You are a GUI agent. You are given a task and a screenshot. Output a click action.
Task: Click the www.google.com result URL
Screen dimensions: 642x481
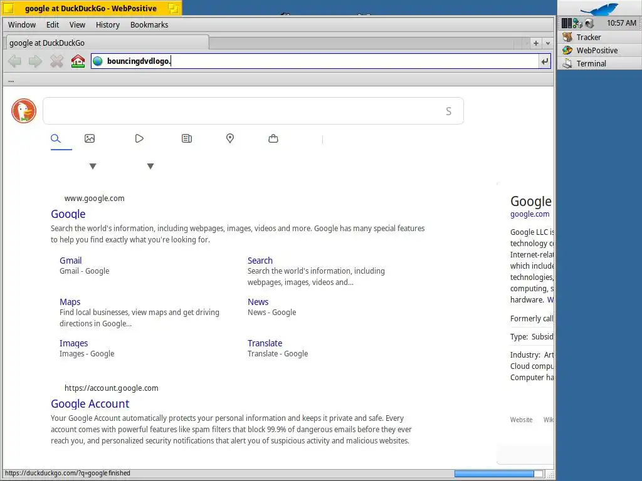94,199
